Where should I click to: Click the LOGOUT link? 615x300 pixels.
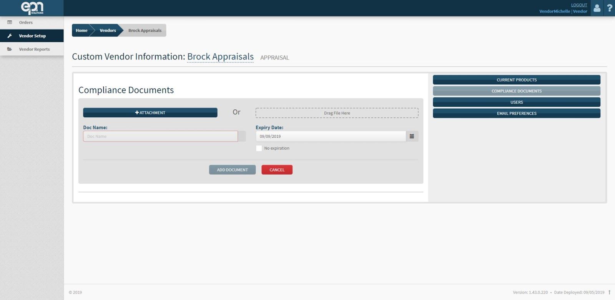tap(579, 5)
